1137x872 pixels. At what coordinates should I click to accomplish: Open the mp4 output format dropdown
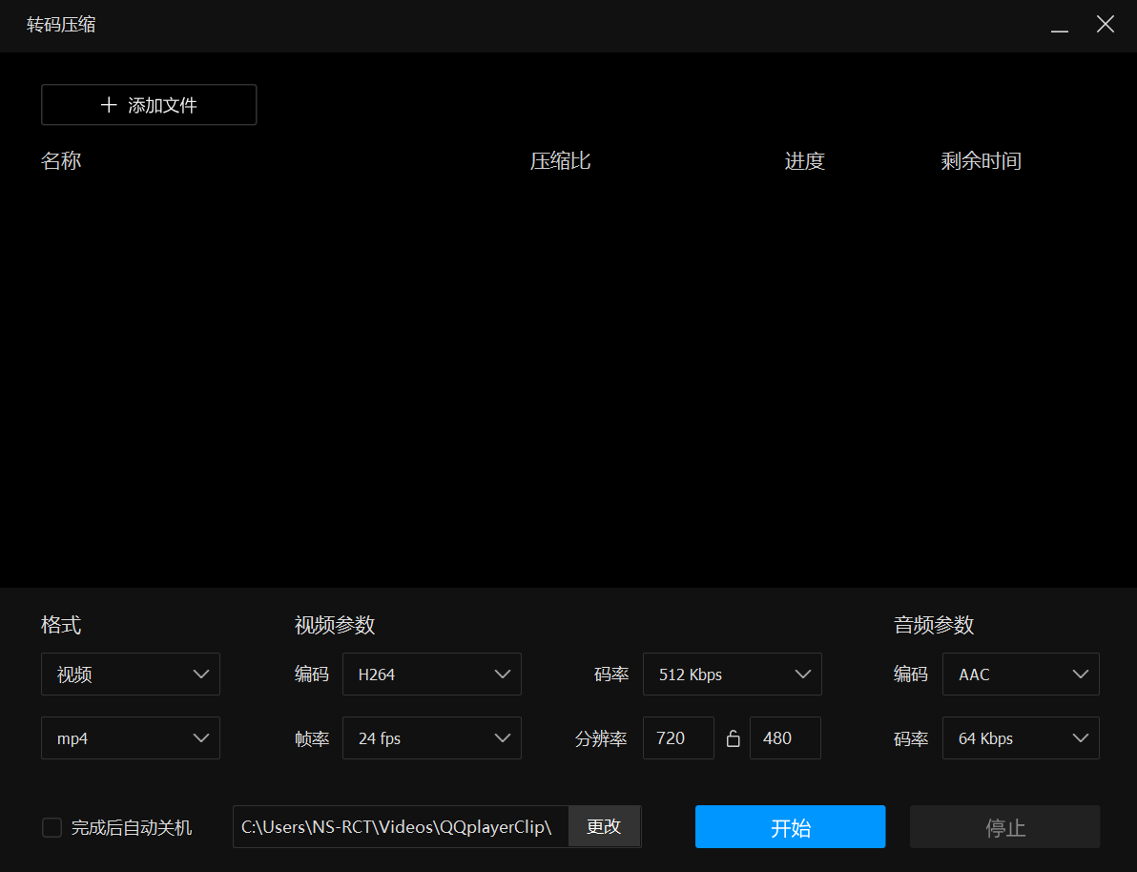pyautogui.click(x=130, y=737)
